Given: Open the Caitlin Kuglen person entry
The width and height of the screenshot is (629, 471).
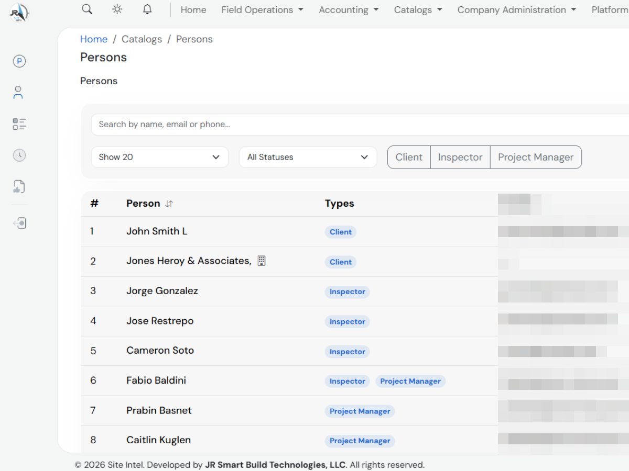Looking at the screenshot, I should (158, 440).
